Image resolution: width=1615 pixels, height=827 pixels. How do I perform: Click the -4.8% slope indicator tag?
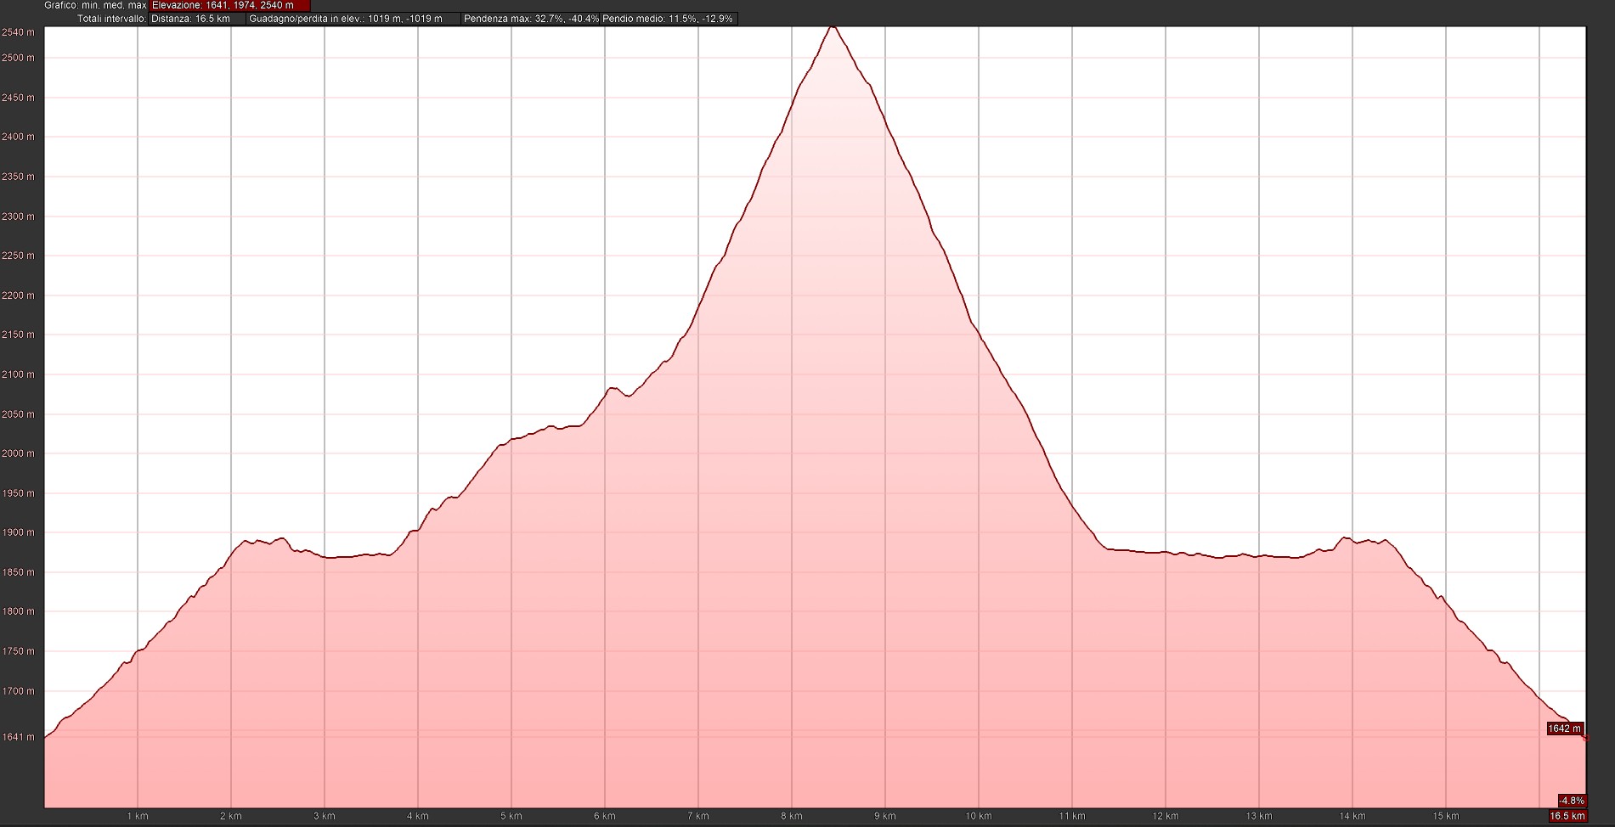1571,801
